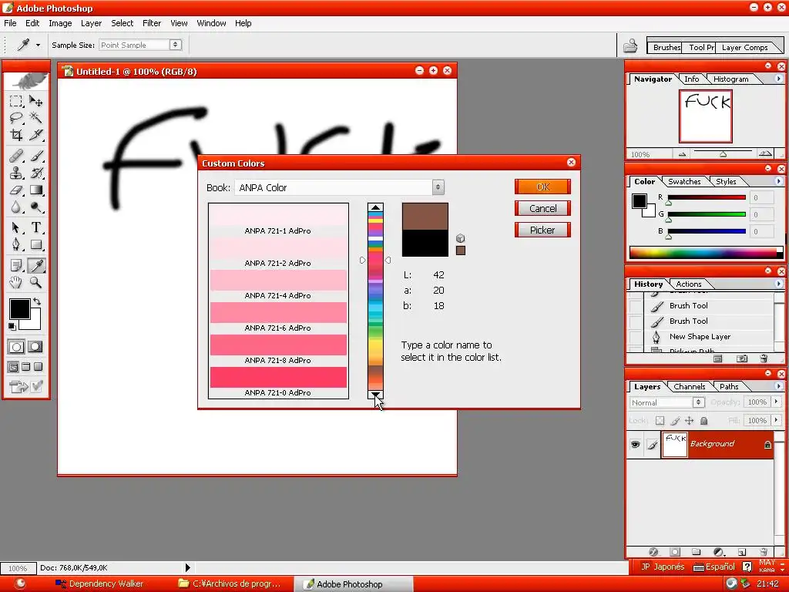Select the Eyedropper tool in toolbox
The width and height of the screenshot is (789, 592).
pyautogui.click(x=35, y=265)
